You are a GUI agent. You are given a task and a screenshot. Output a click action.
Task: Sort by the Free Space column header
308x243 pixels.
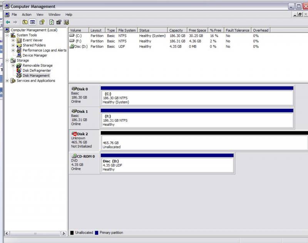(198, 30)
